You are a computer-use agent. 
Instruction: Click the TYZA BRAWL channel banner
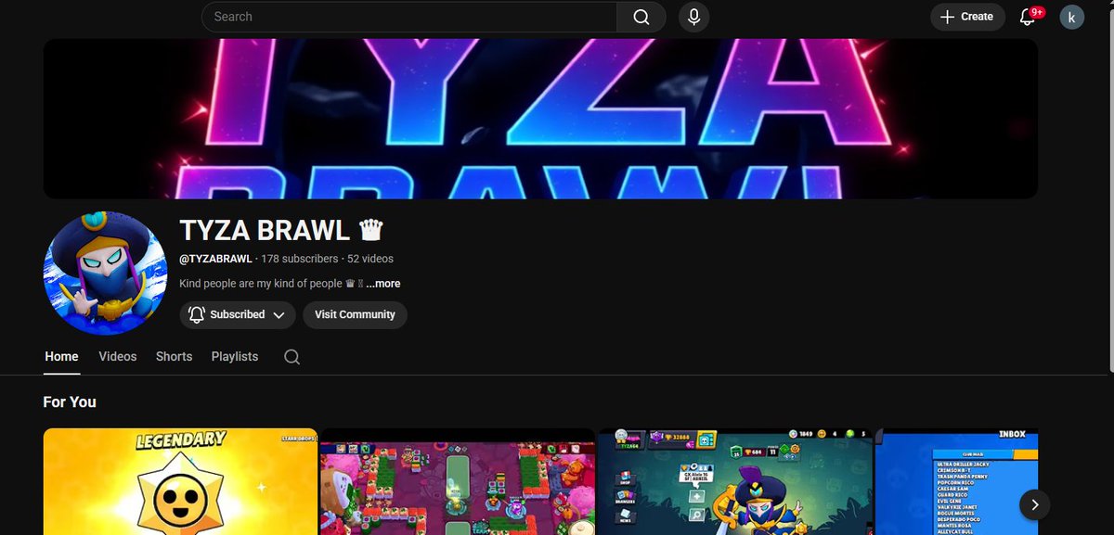pos(540,119)
